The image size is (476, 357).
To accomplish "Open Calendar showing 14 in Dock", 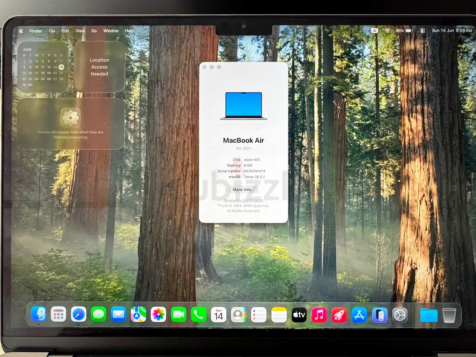I will (218, 315).
